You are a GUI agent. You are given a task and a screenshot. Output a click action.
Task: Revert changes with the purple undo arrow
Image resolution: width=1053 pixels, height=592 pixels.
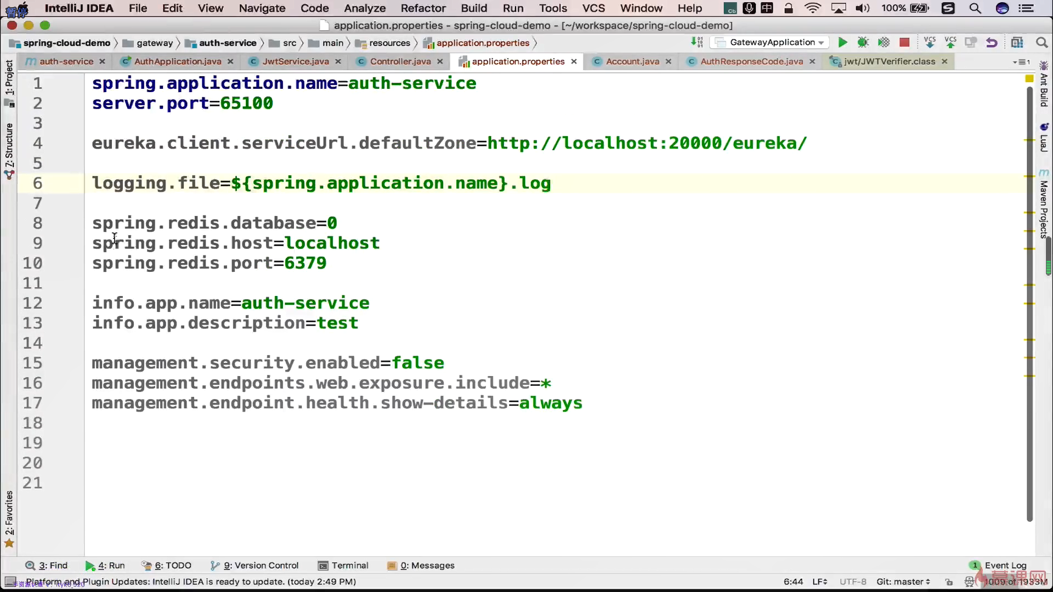click(992, 43)
